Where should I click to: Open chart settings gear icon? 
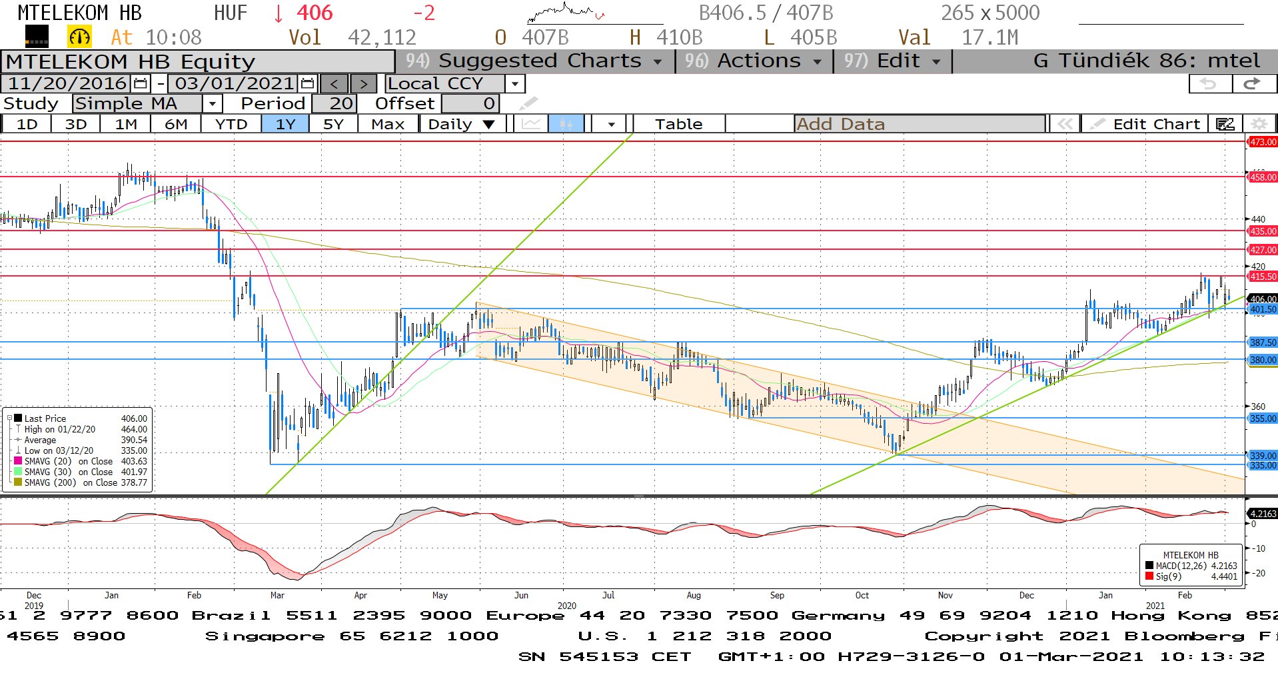[1259, 124]
